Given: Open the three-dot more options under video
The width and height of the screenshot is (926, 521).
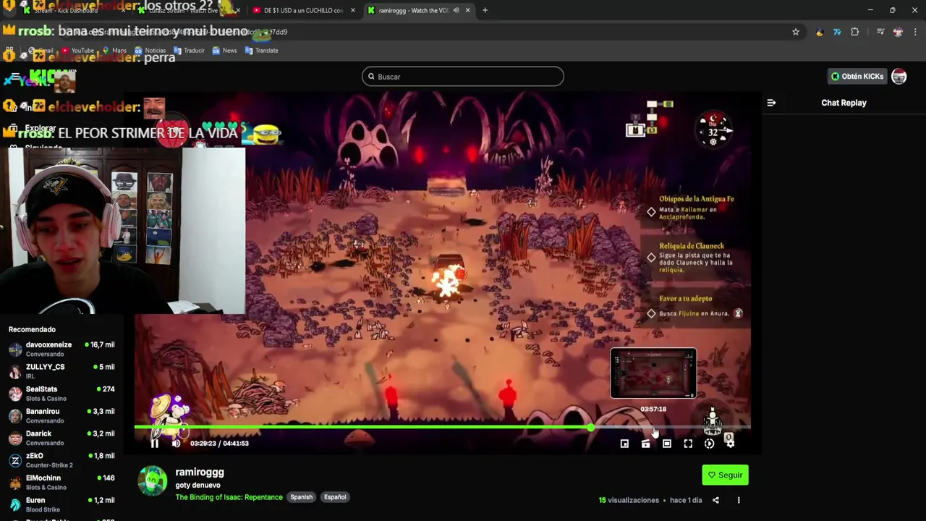Looking at the screenshot, I should (x=739, y=500).
